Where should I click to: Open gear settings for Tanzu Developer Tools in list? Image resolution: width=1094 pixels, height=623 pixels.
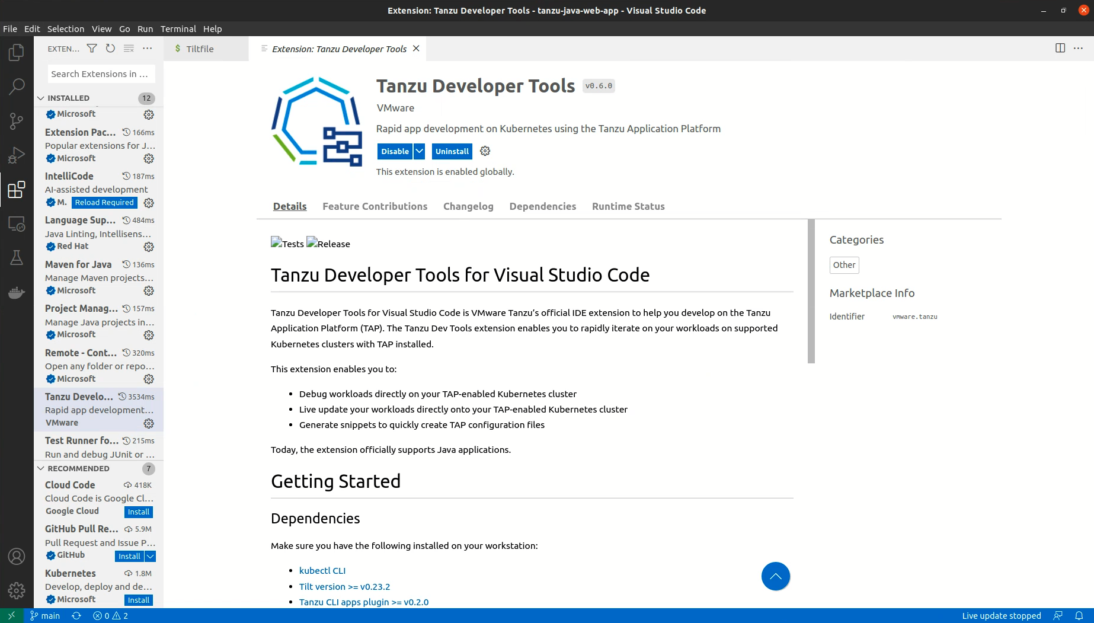pos(149,423)
